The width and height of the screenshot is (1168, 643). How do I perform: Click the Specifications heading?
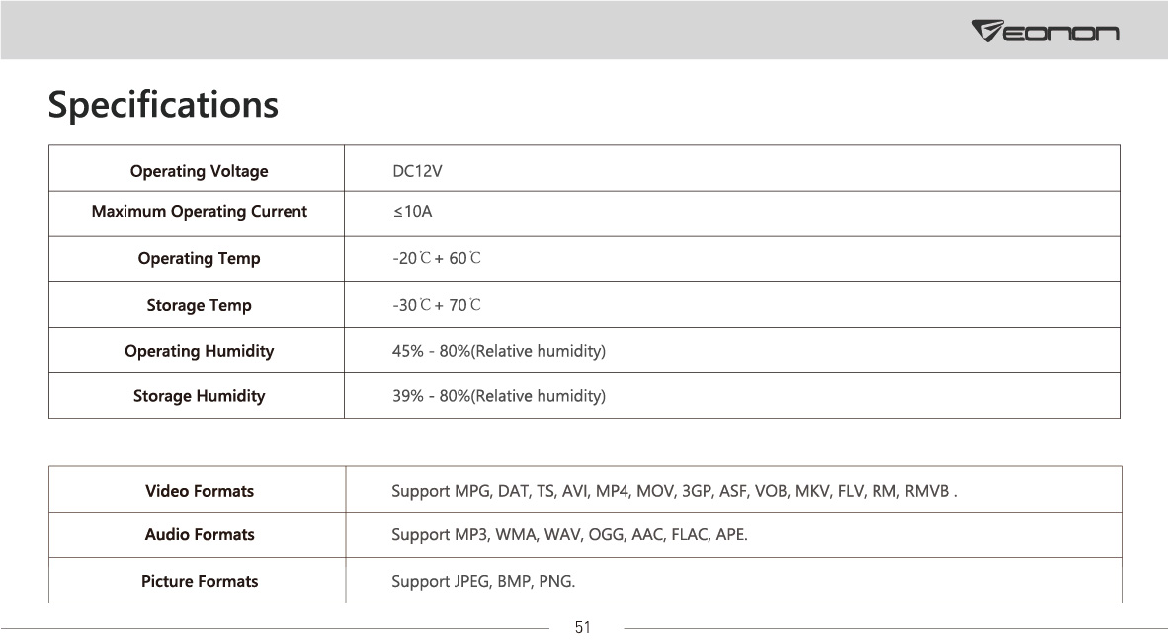click(x=163, y=104)
